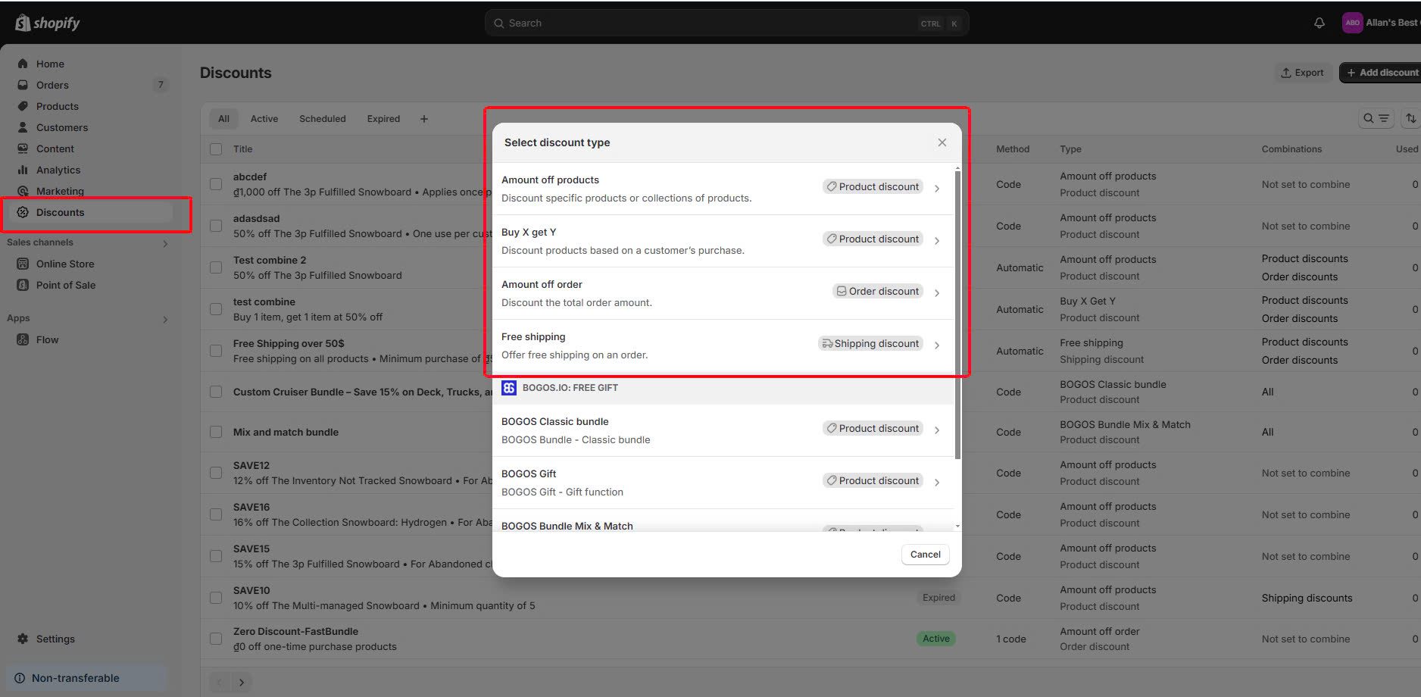This screenshot has height=697, width=1421.
Task: Select Products in the sidebar
Action: (58, 106)
